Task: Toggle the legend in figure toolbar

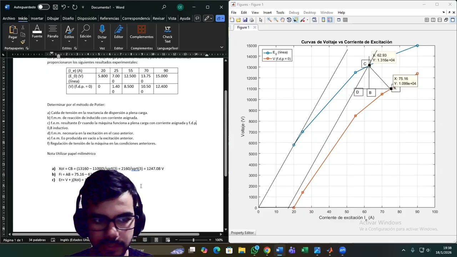Action: 330,20
